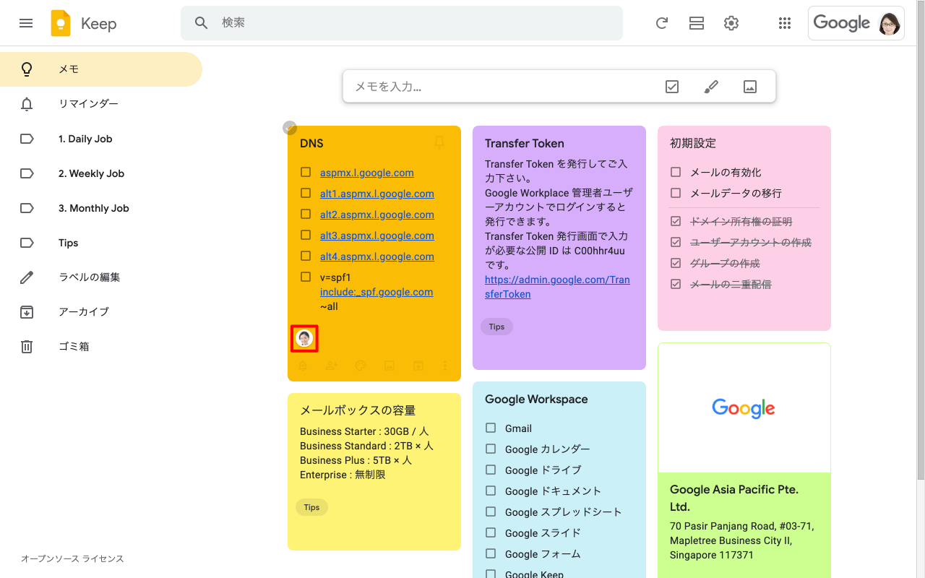Check the Gmail checkbox
Screen dimensions: 925x578
[491, 428]
